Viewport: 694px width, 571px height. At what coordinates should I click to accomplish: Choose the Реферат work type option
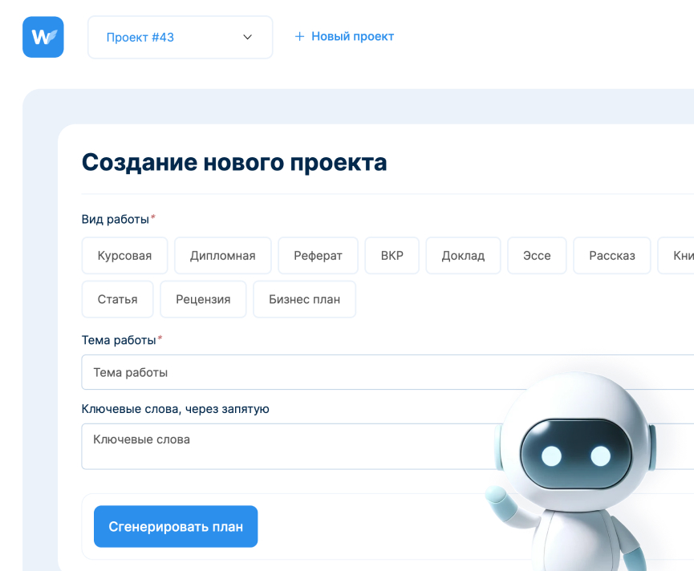pos(318,256)
